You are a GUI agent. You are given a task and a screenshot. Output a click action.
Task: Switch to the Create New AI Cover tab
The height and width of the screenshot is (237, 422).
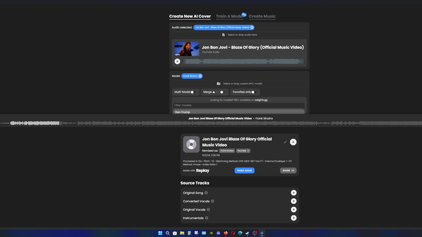[x=190, y=16]
